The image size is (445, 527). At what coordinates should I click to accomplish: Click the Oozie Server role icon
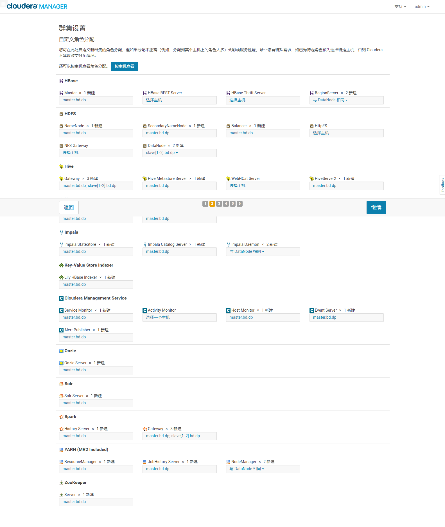pos(61,363)
